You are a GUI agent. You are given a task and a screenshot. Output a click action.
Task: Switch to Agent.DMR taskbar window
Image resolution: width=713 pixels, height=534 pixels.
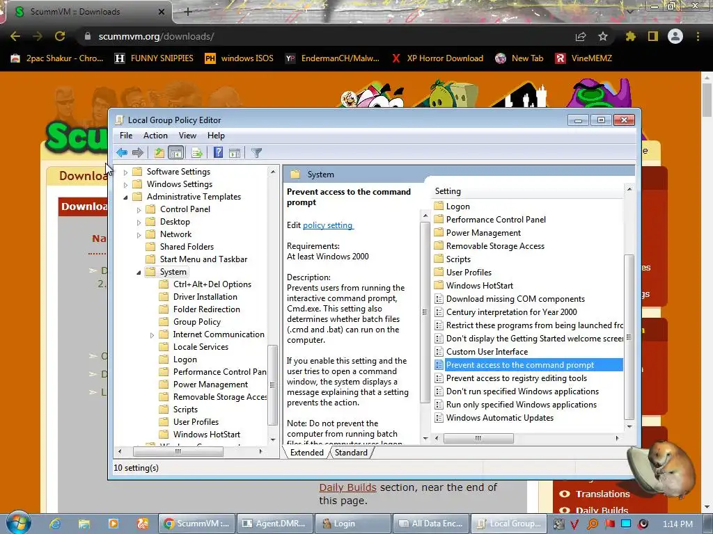[275, 524]
